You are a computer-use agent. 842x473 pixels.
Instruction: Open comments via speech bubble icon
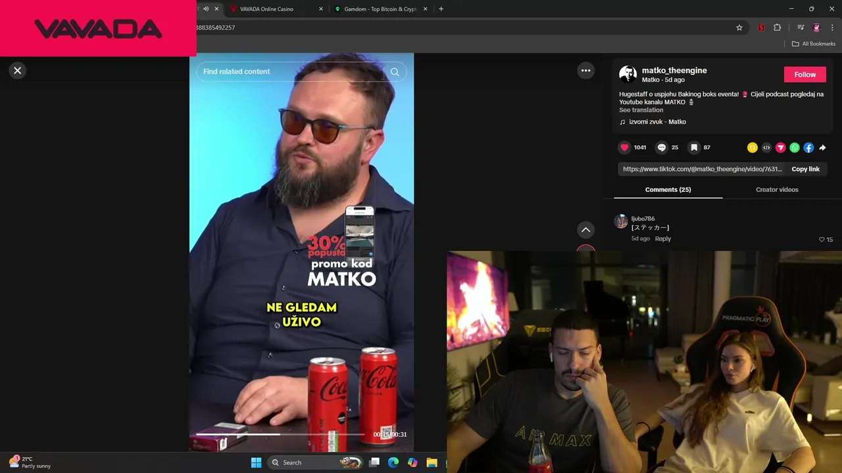click(x=662, y=148)
